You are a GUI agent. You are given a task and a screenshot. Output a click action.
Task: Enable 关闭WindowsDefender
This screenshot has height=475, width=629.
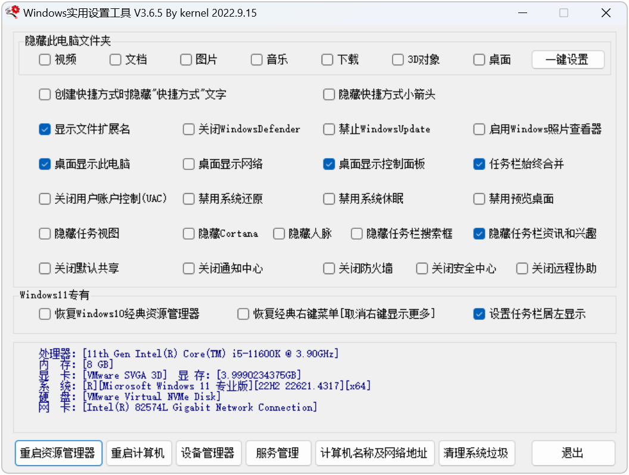pos(188,129)
